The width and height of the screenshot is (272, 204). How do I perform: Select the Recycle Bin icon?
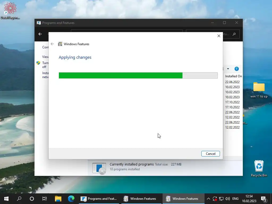tap(259, 169)
